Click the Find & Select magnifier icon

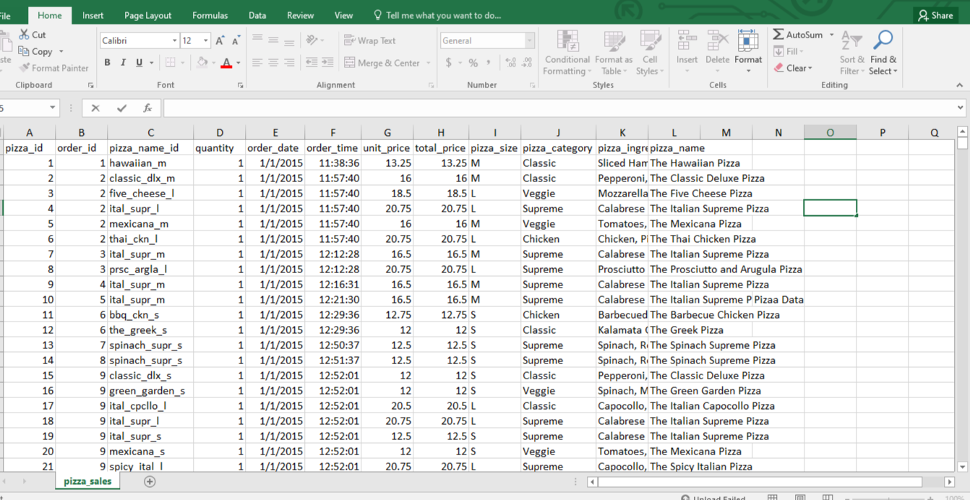[x=883, y=40]
